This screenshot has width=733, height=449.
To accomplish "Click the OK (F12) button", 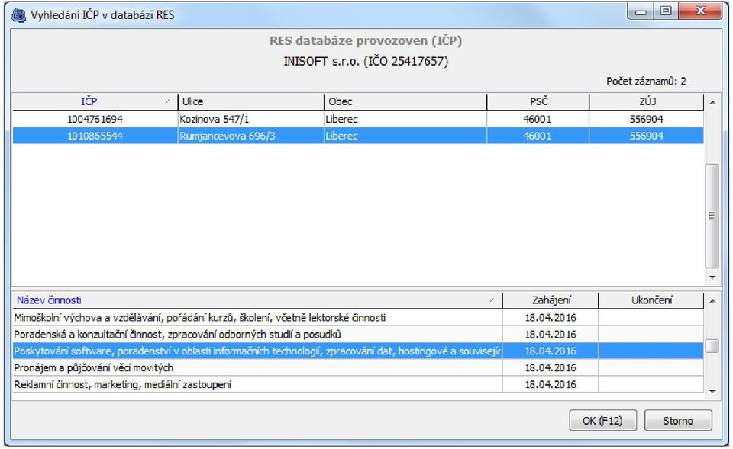I will point(602,421).
